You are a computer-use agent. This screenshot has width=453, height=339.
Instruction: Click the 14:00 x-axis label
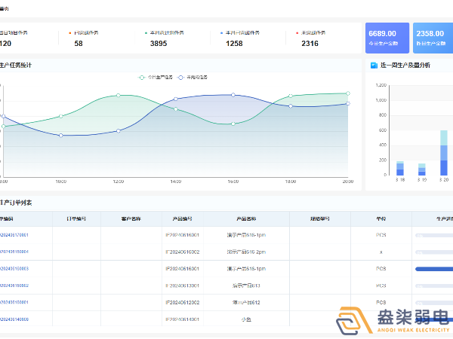176,182
